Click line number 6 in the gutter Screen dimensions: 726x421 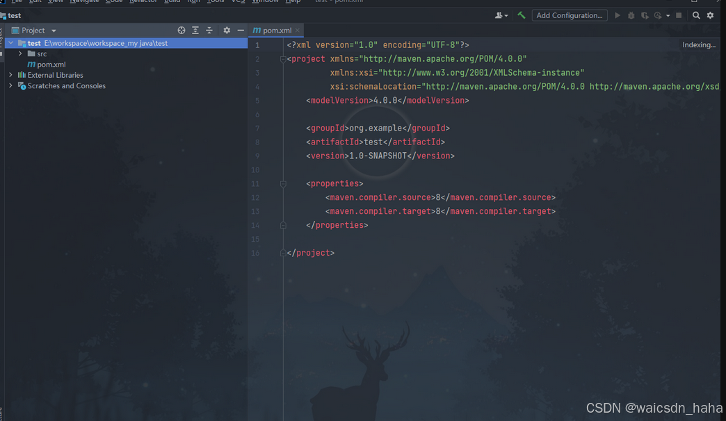click(257, 115)
